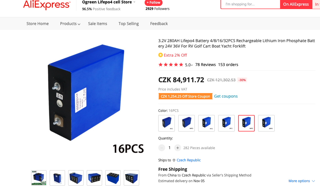Screen dimensions: 320x187
Task: Click the AliExpress logo
Action: 47,5
